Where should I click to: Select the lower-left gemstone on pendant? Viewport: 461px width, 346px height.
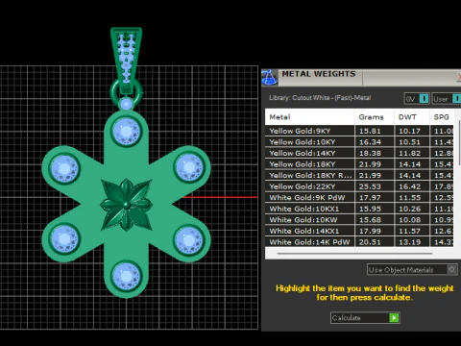64,238
